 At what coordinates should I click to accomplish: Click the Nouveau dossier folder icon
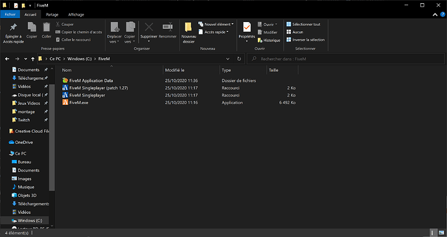[188, 27]
